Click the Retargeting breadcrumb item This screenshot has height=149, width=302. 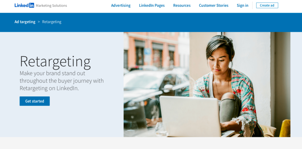(x=52, y=22)
